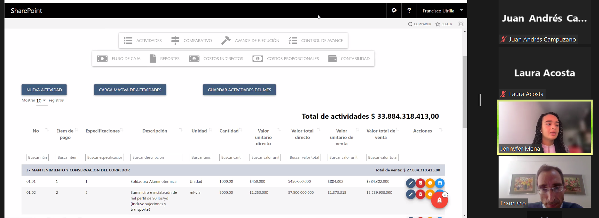599x218 pixels.
Task: Open the Comparativo menu item
Action: tap(191, 41)
